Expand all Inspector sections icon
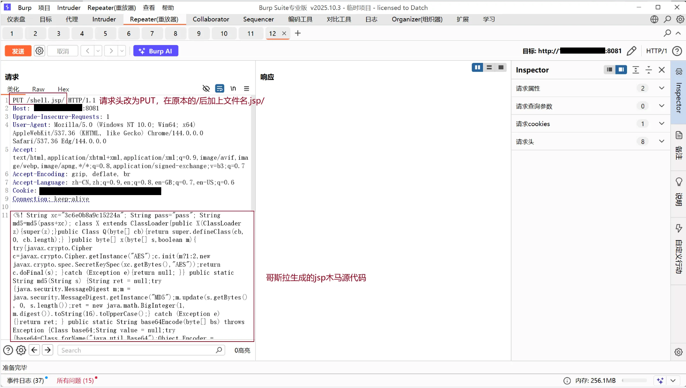This screenshot has width=686, height=388. point(636,70)
